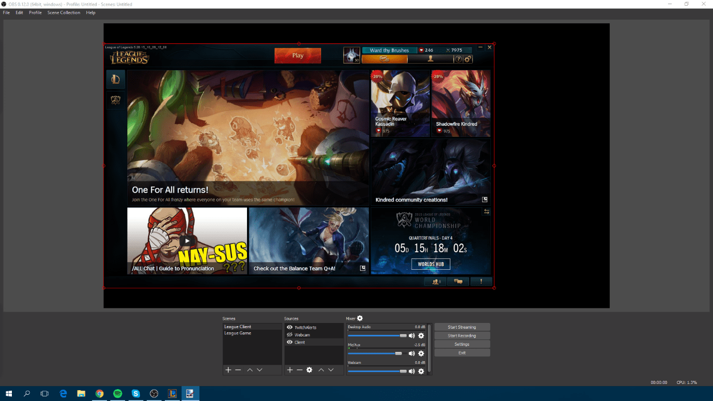Open League client options gear icon
Viewport: 713px width, 401px height.
(x=468, y=59)
